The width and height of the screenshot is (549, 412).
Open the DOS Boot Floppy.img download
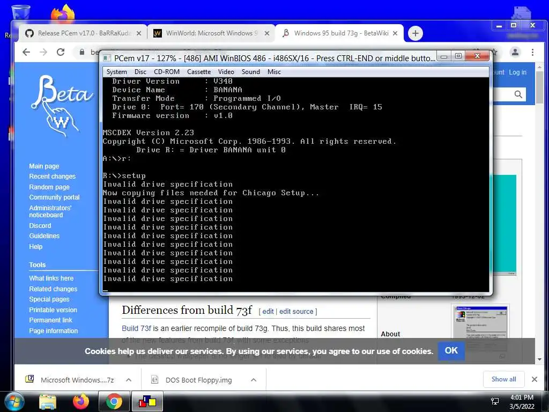[x=192, y=380]
